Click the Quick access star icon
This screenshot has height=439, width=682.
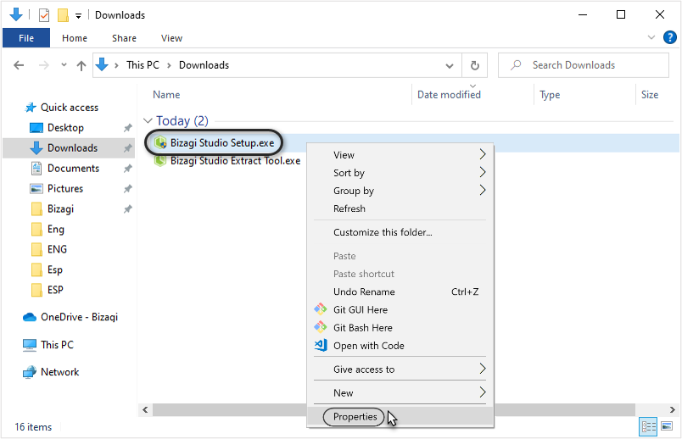pos(31,108)
